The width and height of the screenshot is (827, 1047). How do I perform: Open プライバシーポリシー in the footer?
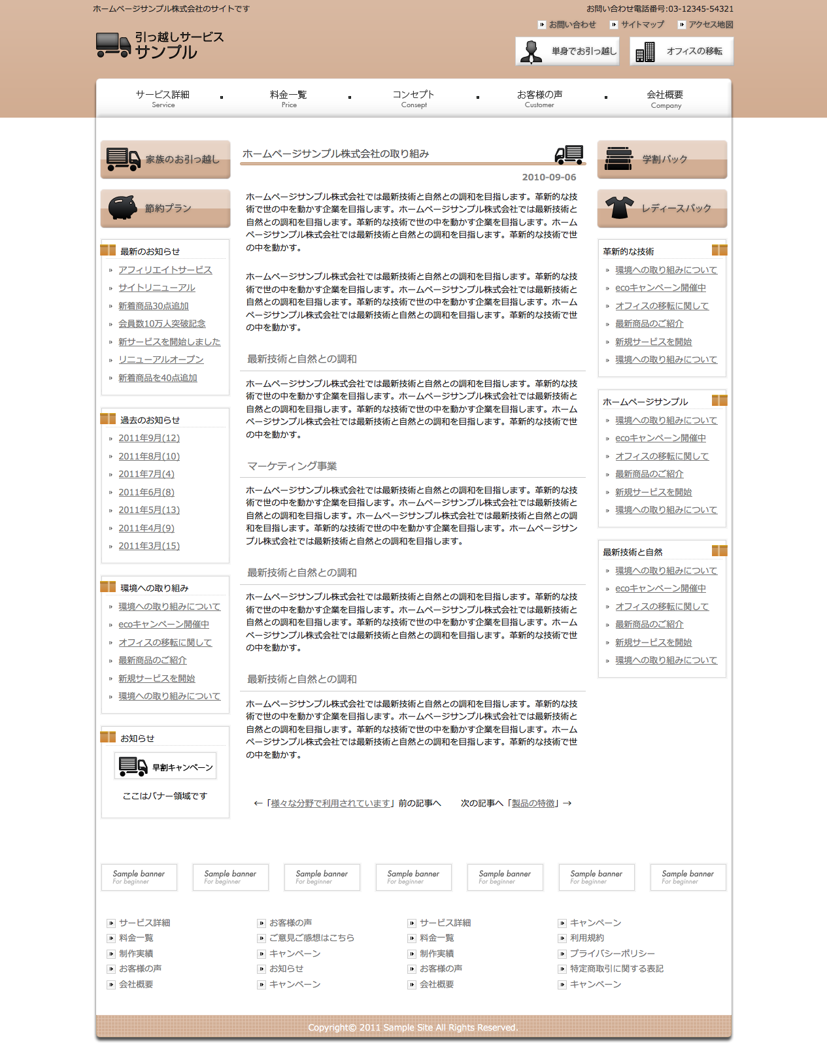pos(612,954)
